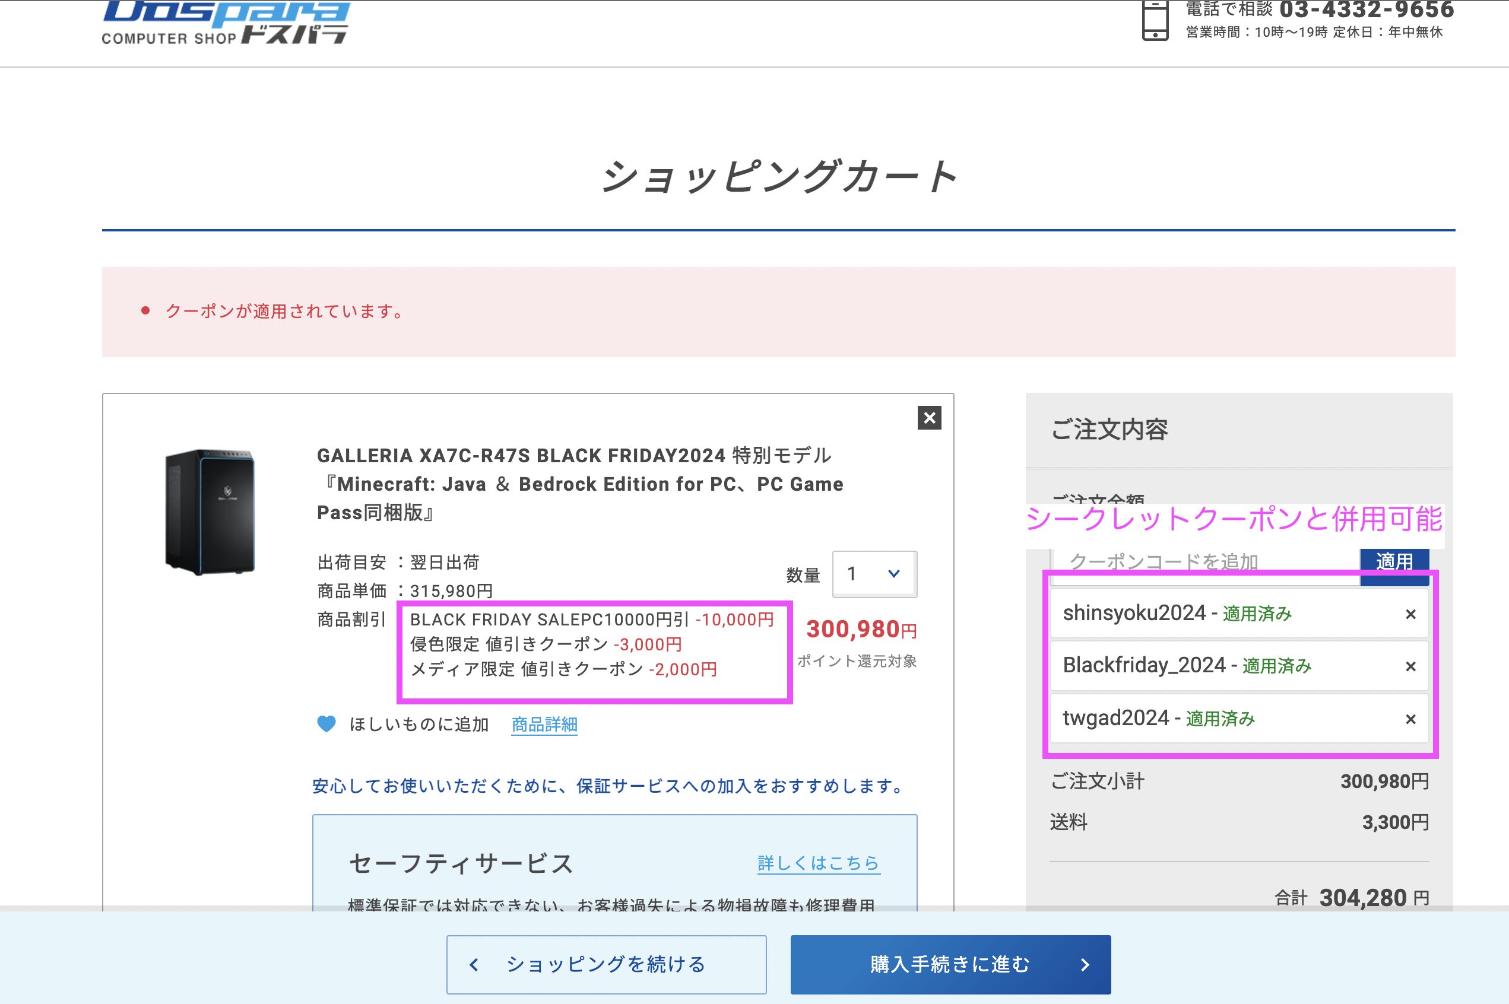
Task: Select the 合計 304,280 円 total
Action: 1352,898
